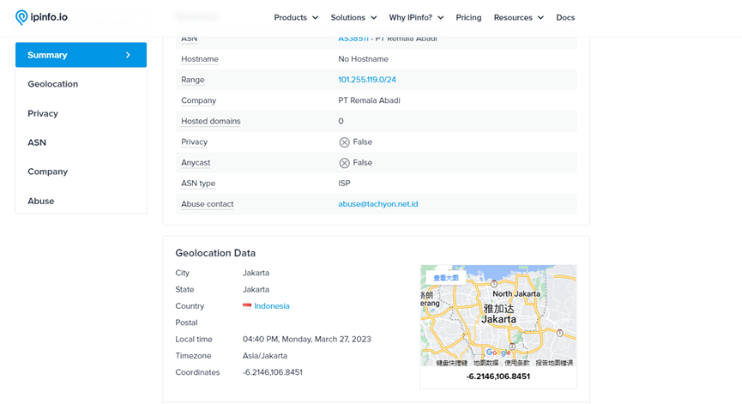The width and height of the screenshot is (742, 404).
Task: Switch to the Geolocation sidebar section
Action: click(52, 84)
